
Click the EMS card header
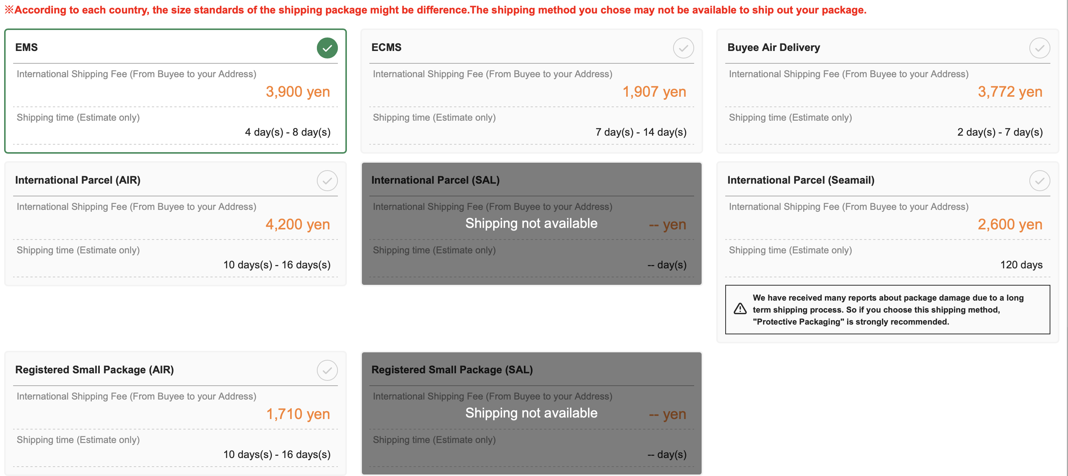(x=27, y=47)
